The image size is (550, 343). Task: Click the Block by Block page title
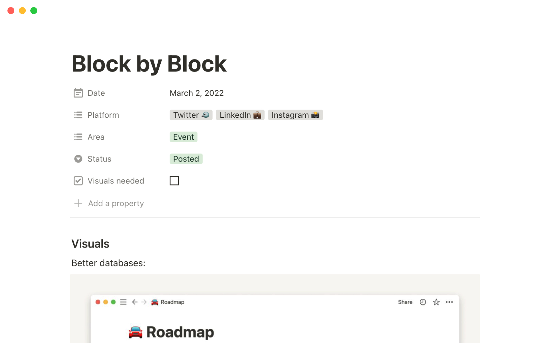[x=149, y=64]
